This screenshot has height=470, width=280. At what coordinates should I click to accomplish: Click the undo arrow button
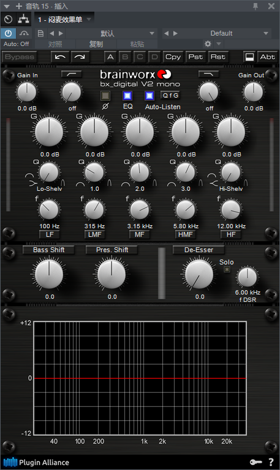click(x=60, y=57)
